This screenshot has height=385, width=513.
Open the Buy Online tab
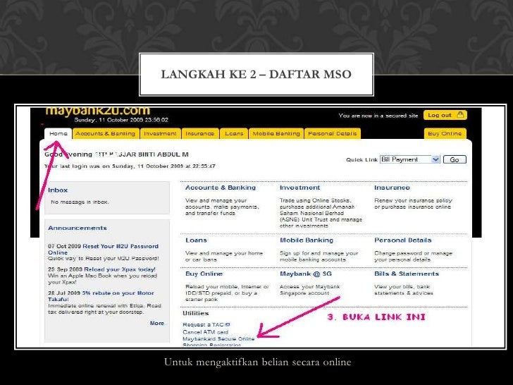click(445, 133)
